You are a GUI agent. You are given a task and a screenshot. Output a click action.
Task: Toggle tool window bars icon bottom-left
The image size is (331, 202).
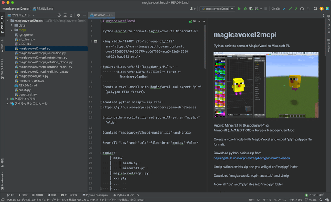pyautogui.click(x=2, y=200)
